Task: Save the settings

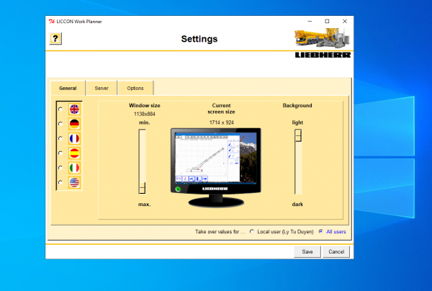Action: [307, 251]
